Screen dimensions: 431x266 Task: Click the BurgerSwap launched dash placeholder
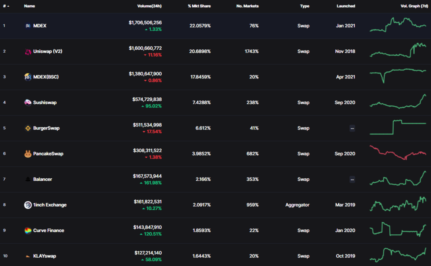tap(352, 128)
